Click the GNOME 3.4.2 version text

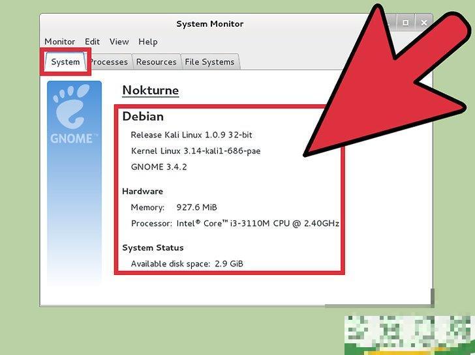coord(159,167)
